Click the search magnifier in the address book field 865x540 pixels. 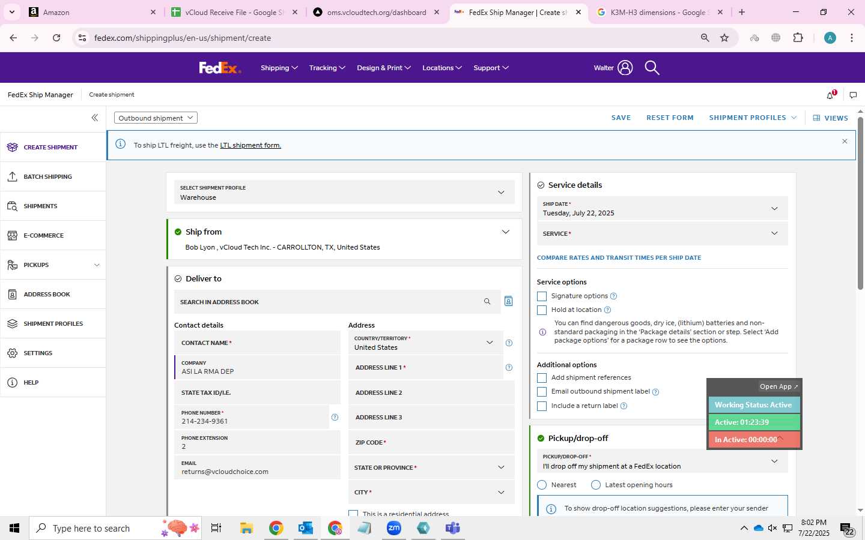coord(487,302)
